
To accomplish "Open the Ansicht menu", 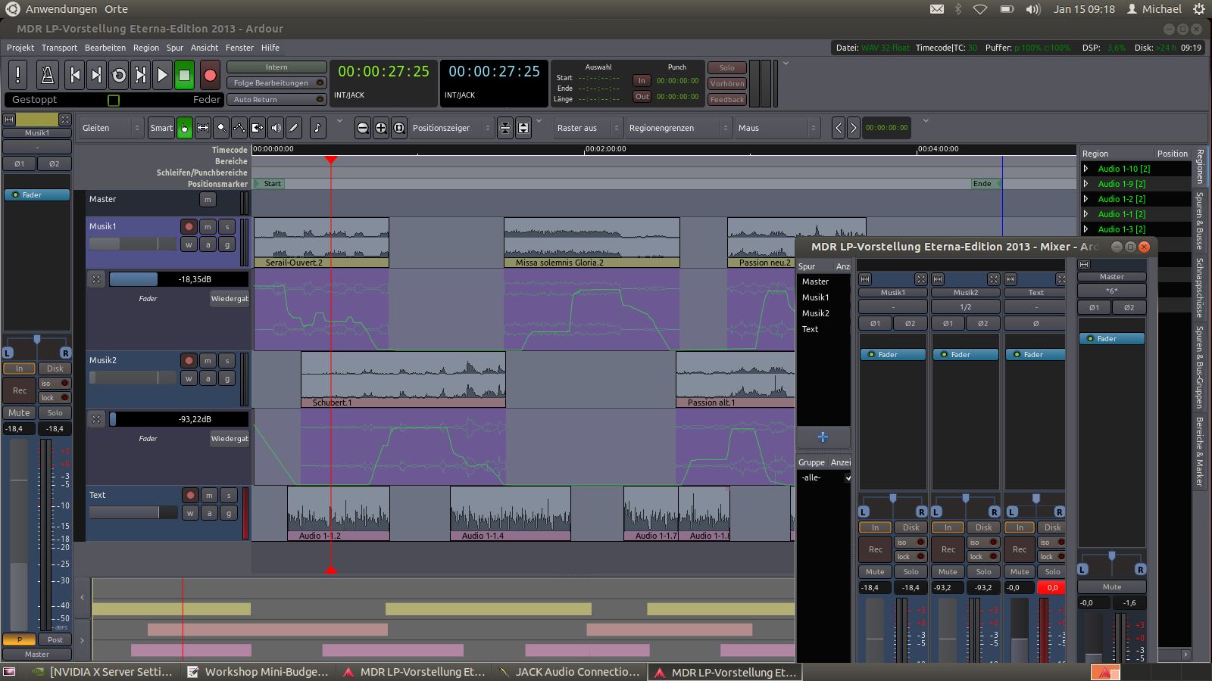I will 205,48.
